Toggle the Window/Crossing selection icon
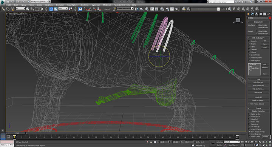 [41, 9]
